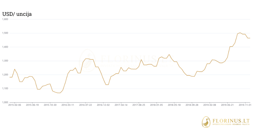This screenshot has width=254, height=133.
Task: Click the 2015-02-06 date label
Action: (15, 105)
